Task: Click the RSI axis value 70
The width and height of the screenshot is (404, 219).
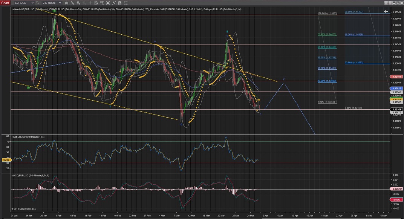Action: coord(8,142)
